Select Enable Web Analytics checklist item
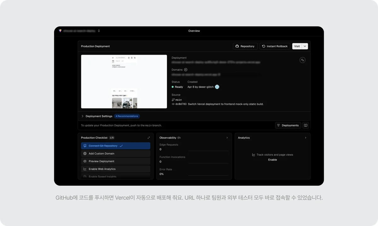378x226 pixels. tap(116, 169)
